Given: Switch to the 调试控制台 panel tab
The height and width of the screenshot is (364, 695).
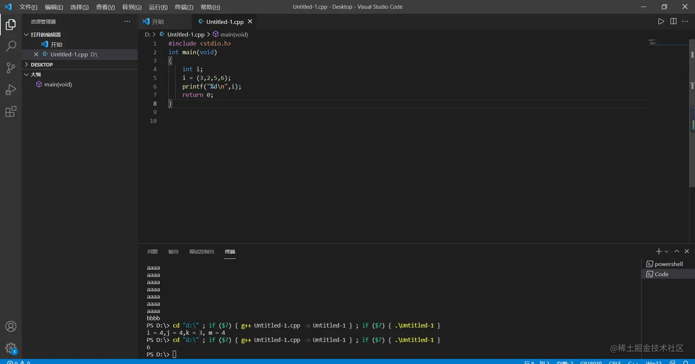Looking at the screenshot, I should (x=202, y=252).
